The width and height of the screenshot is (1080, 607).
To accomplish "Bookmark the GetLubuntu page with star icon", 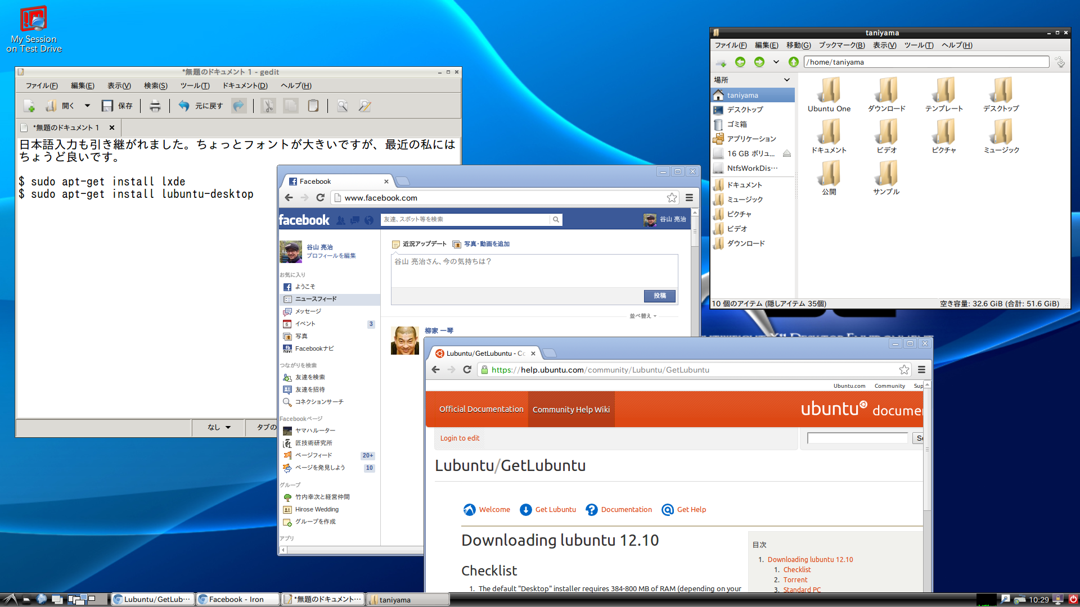I will click(x=904, y=370).
